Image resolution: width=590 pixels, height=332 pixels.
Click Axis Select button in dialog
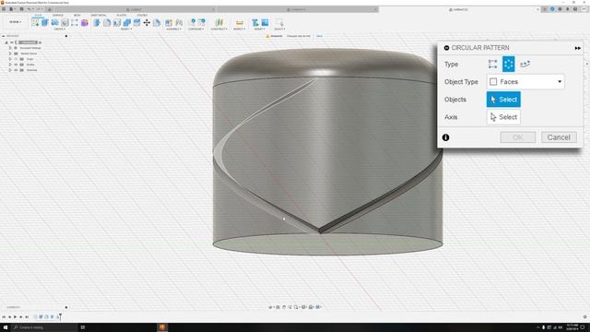coord(503,117)
